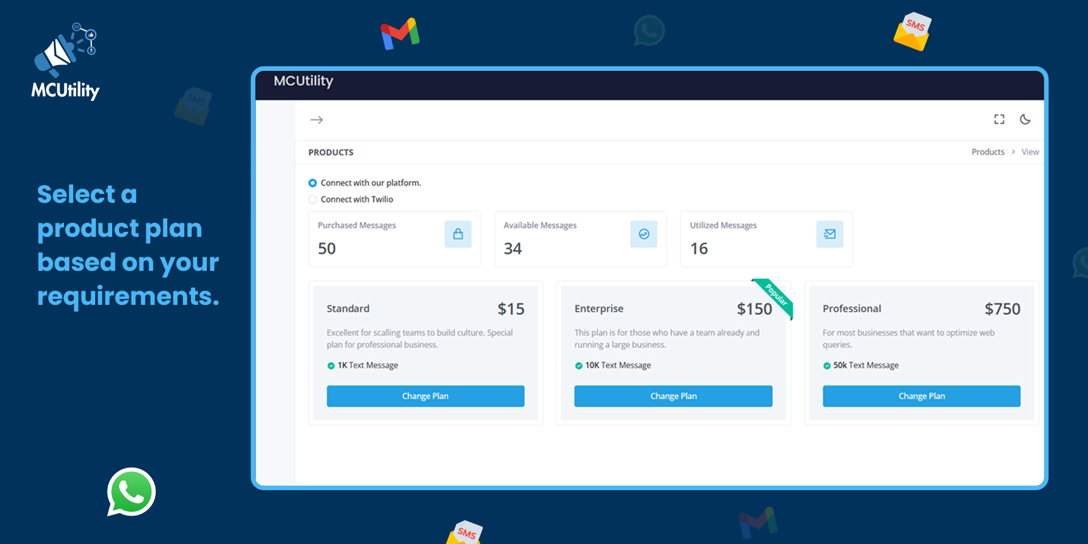Click the fullscreen expand icon
Viewport: 1088px width, 544px height.
coord(999,119)
